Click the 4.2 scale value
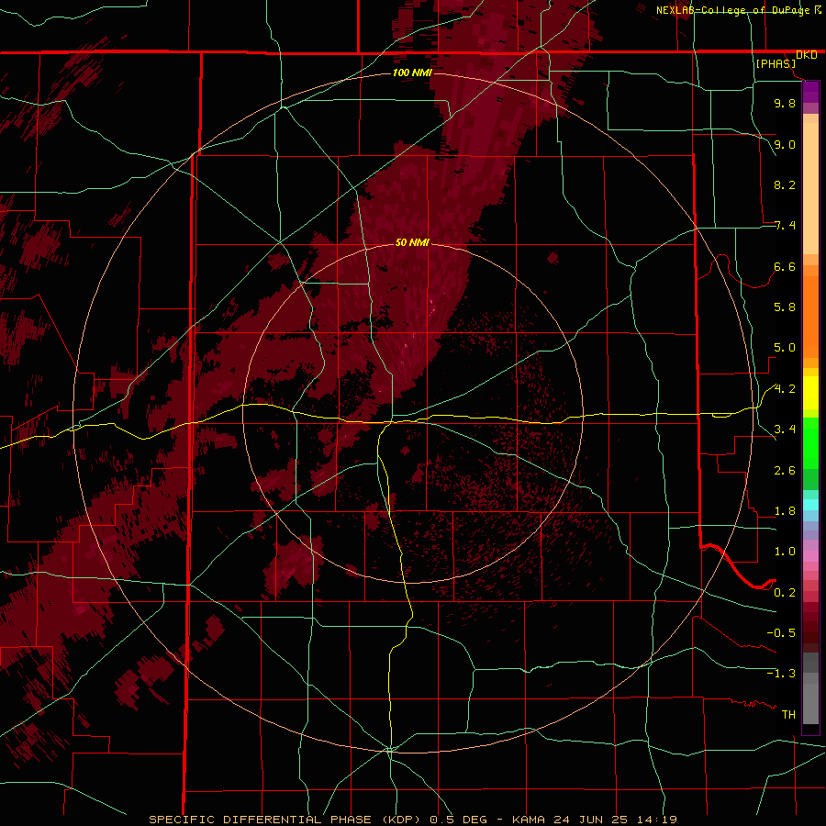 pos(785,389)
